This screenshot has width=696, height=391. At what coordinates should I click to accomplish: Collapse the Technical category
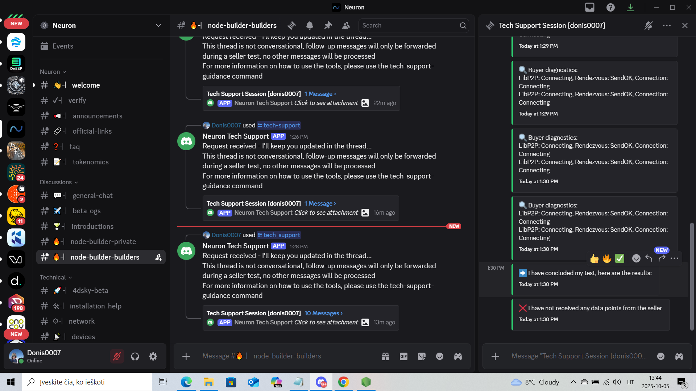(x=56, y=277)
